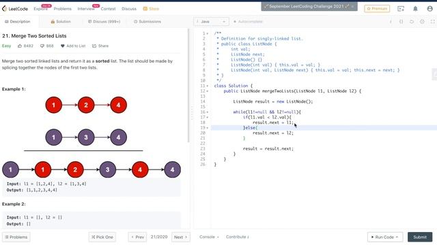Open the Contest page

click(108, 9)
